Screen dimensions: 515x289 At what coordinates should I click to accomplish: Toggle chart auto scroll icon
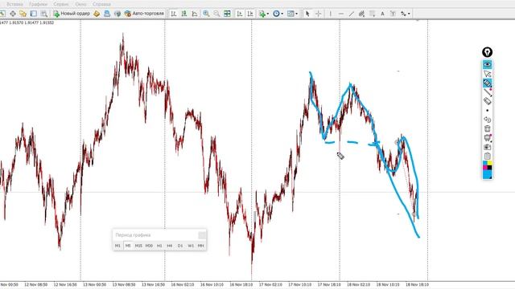(240, 14)
